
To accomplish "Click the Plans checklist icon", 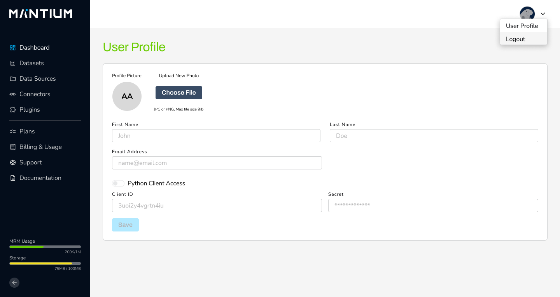I will point(13,131).
